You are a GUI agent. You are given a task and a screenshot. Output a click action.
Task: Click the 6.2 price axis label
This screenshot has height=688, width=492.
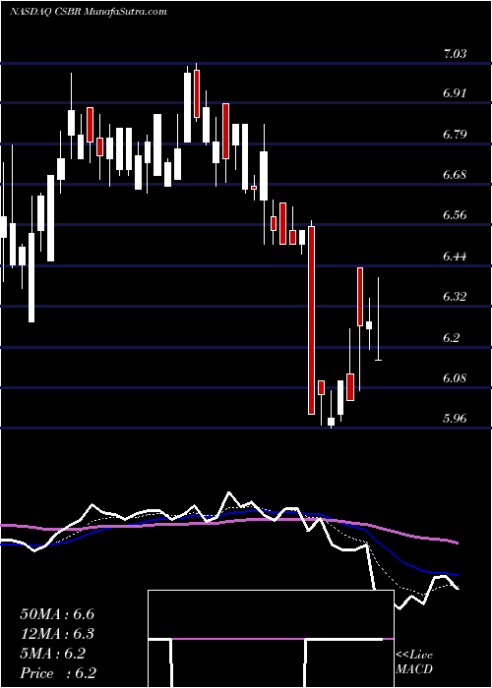click(x=451, y=337)
